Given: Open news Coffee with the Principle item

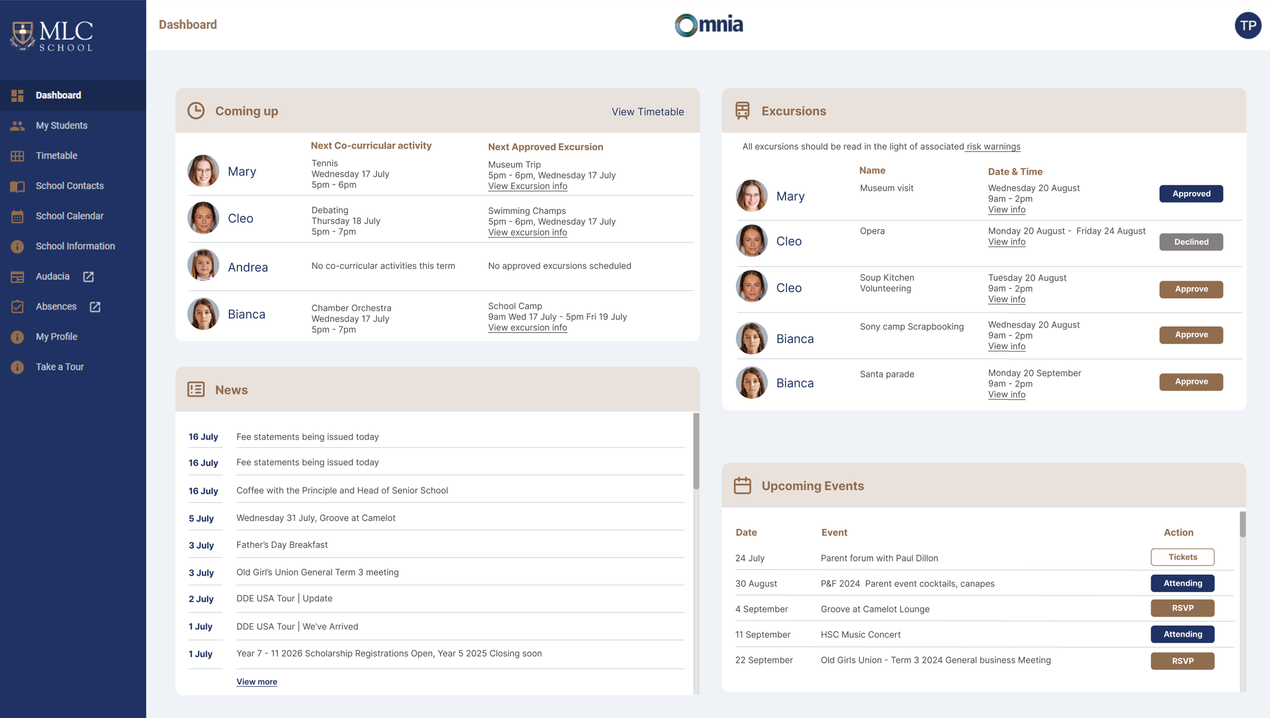Looking at the screenshot, I should (x=342, y=490).
